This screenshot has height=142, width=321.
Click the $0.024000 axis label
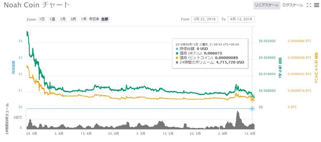pos(267,58)
